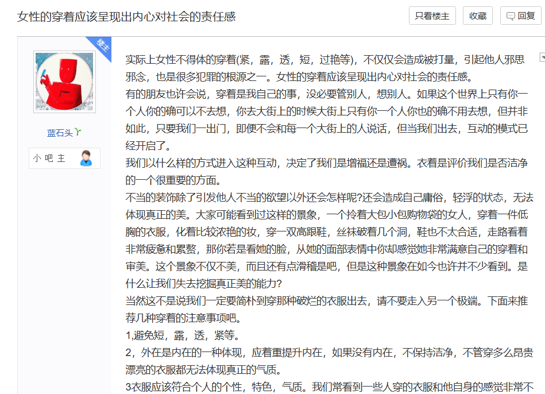
Task: Click the 回复 reply button
Action: [521, 16]
